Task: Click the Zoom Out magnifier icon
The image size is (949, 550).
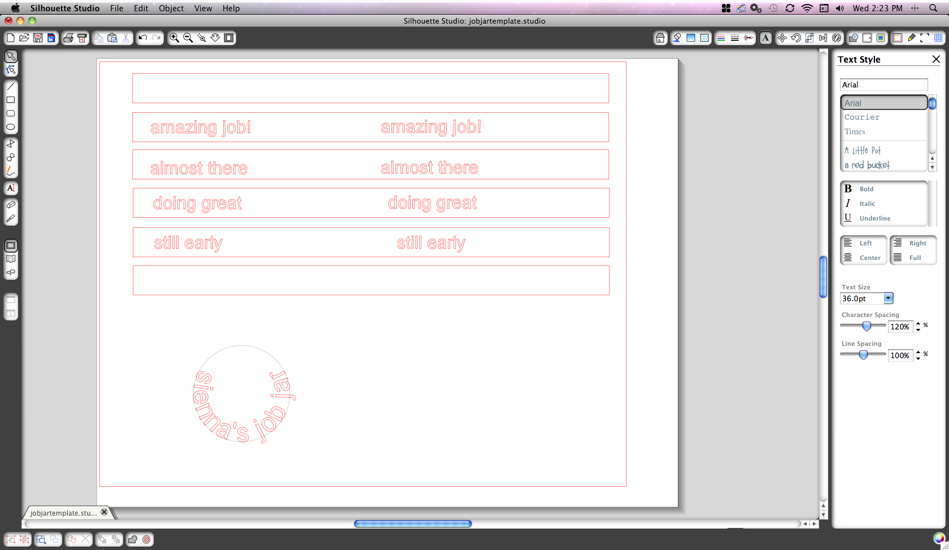Action: 188,38
